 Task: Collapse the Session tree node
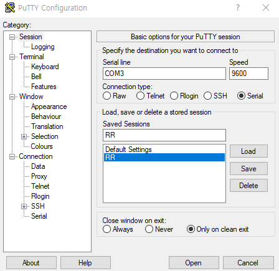tap(12, 37)
